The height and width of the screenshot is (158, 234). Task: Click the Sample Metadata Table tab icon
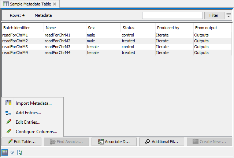(x=6, y=4)
